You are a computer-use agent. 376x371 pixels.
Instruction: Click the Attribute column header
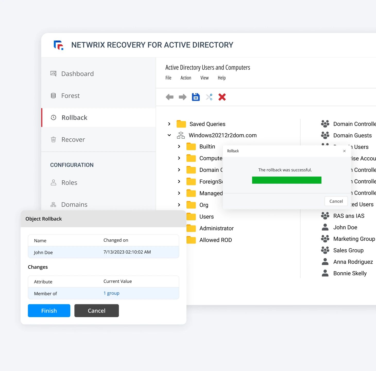click(43, 282)
